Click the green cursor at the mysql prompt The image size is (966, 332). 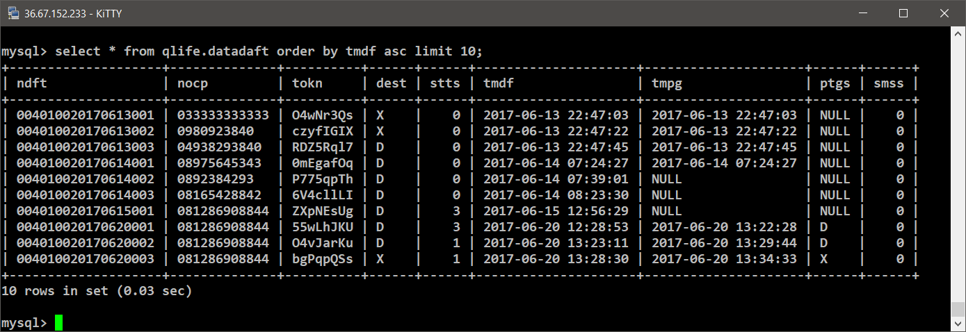tap(58, 323)
